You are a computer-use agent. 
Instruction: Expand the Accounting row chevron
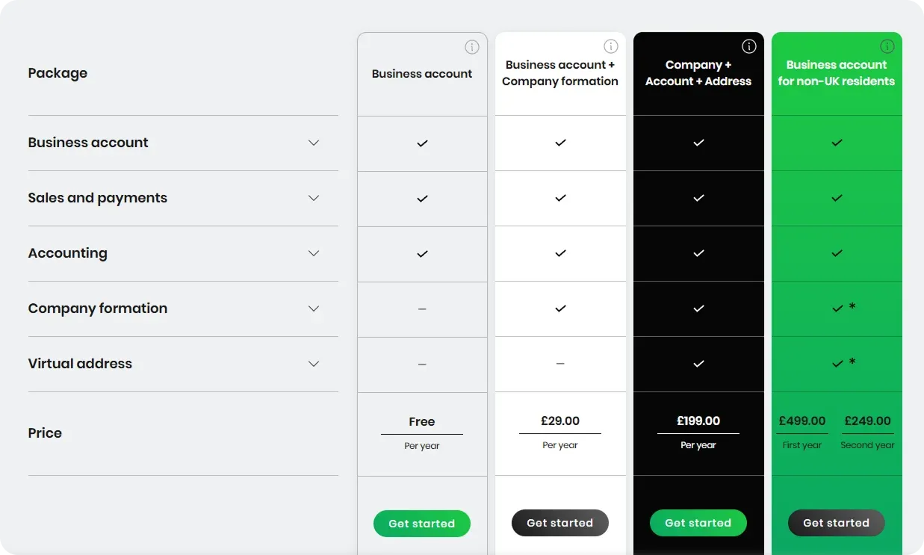314,253
